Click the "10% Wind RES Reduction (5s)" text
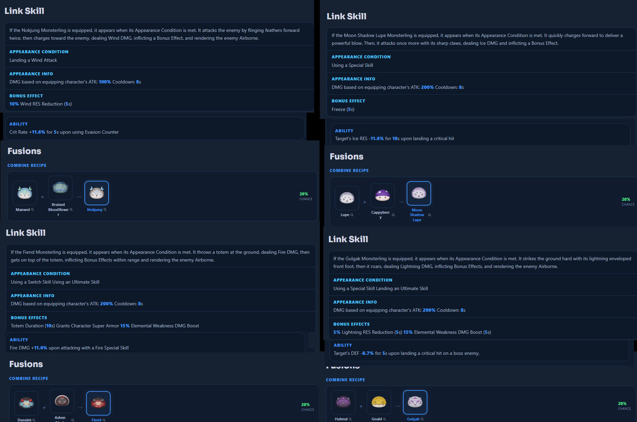Viewport: 637px width, 422px height. click(x=41, y=104)
